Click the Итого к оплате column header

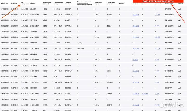point(169,3)
